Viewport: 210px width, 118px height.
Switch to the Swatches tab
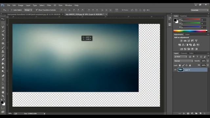click(x=183, y=16)
